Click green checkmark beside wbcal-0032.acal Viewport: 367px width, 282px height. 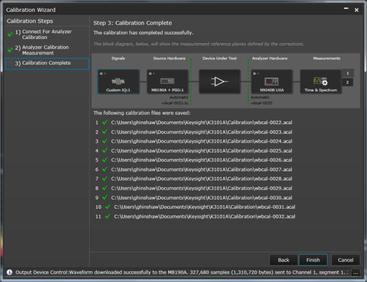(107, 216)
